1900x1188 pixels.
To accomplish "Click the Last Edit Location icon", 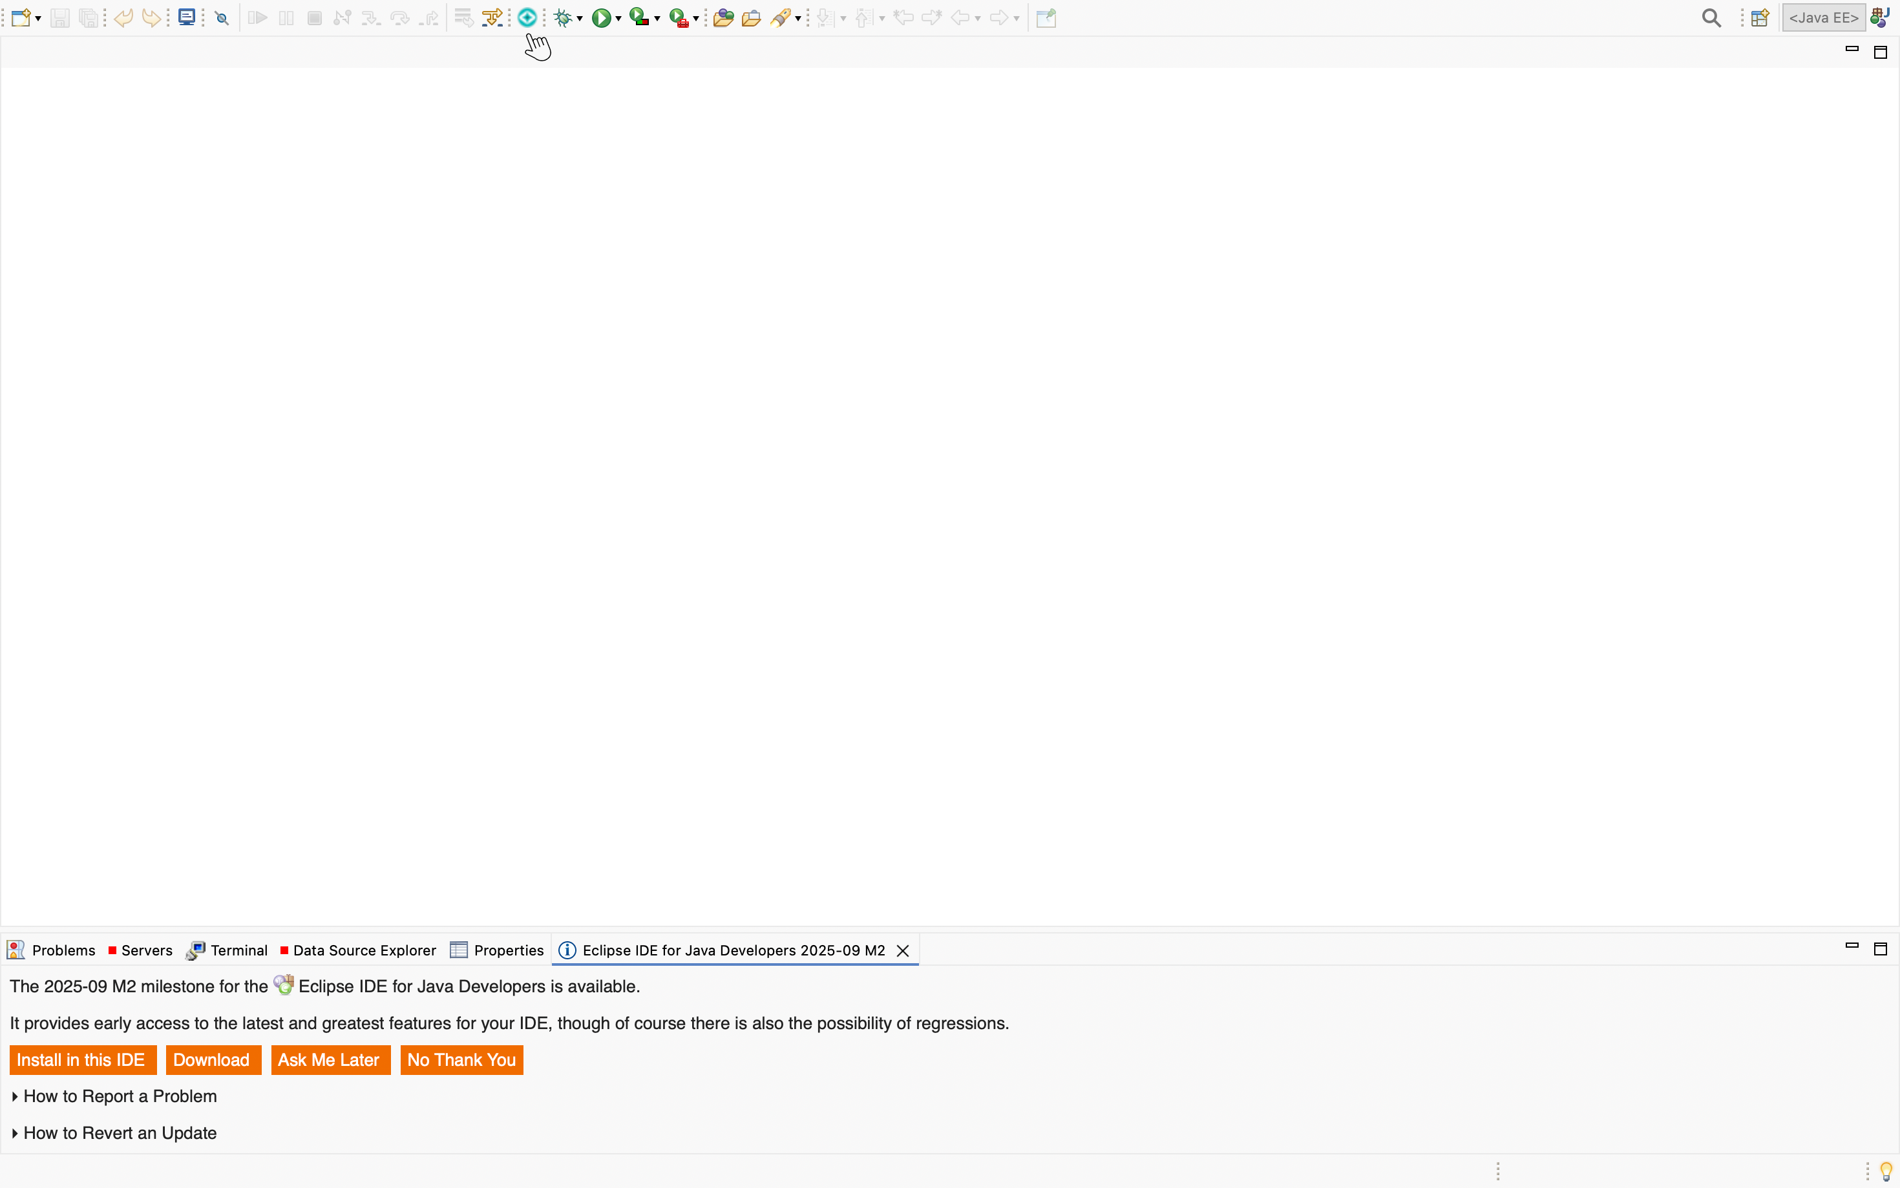I will 903,17.
